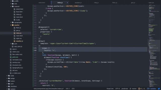Collapse the weather folder

[x=11, y=25]
